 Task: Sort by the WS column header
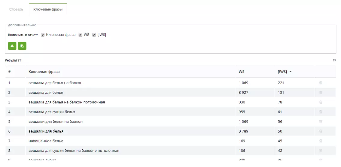(x=241, y=72)
